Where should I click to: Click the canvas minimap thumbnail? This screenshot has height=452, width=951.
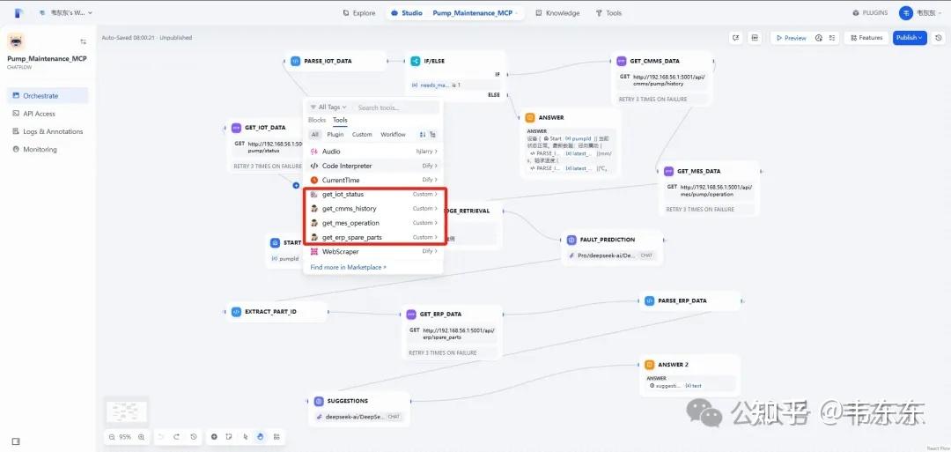click(x=126, y=412)
